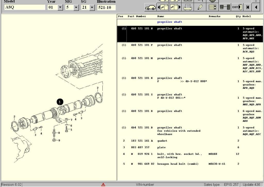Click quantity 12 in the bolt row
Screen dimensions: 264x187
237,154
